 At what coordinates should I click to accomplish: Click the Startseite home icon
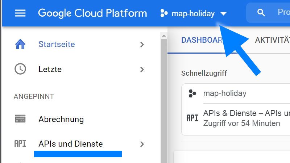coord(20,45)
